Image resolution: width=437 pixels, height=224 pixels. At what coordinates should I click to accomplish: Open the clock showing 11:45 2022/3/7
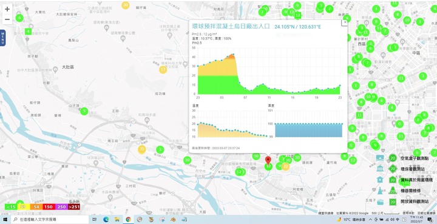416,220
